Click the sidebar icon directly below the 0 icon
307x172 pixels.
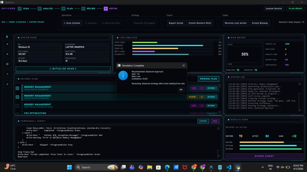point(7,44)
